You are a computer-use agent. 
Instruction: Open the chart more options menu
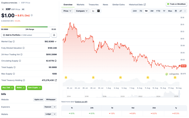point(185,11)
